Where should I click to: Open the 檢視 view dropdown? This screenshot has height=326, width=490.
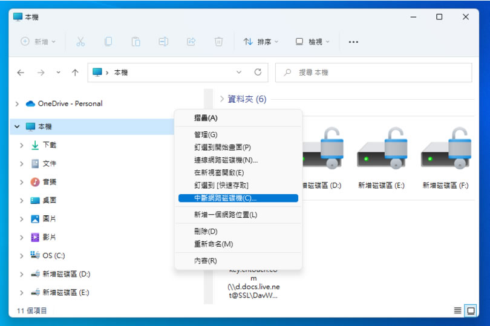pos(313,42)
